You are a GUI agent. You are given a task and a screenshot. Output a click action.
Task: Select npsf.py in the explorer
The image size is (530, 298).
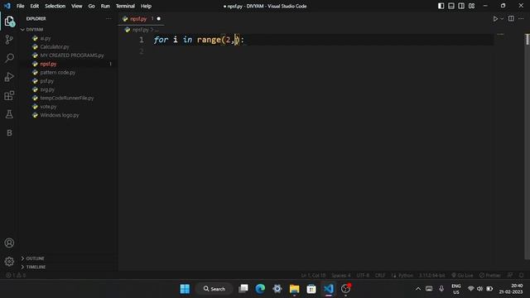tap(48, 64)
